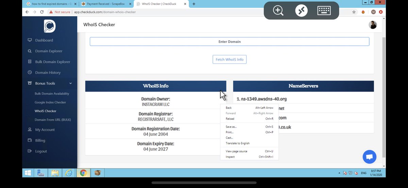Choose Reload in context menu
Viewport: 408px width, 188px height.
pos(250,119)
